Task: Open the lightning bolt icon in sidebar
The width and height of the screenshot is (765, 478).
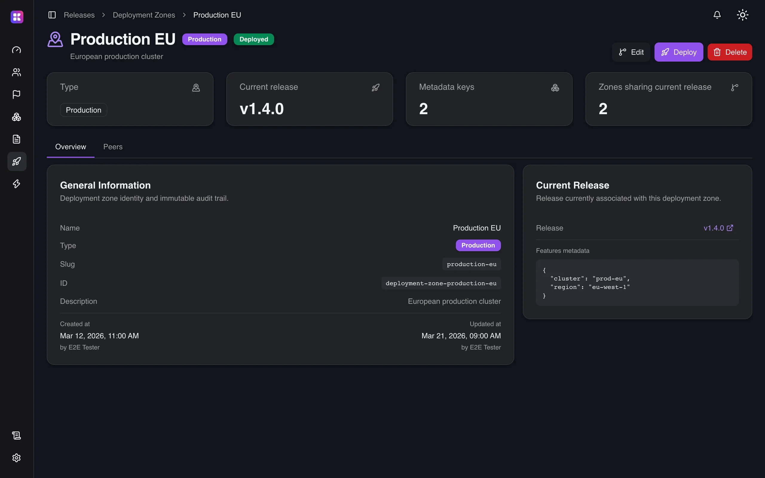Action: click(x=16, y=184)
